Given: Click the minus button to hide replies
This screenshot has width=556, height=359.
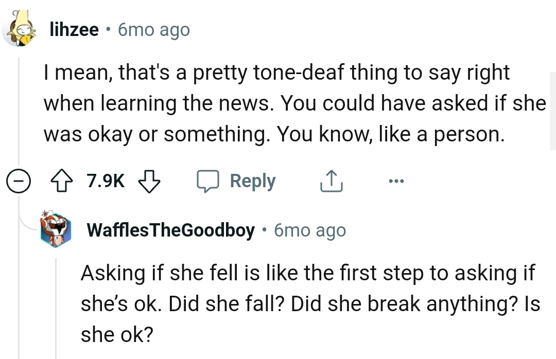Looking at the screenshot, I should 19,181.
